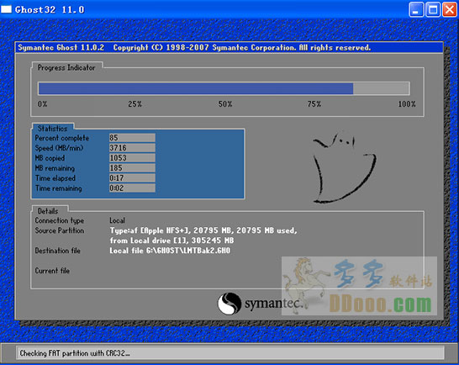
Task: Click the 'MB remaining' label
Action: click(x=55, y=168)
